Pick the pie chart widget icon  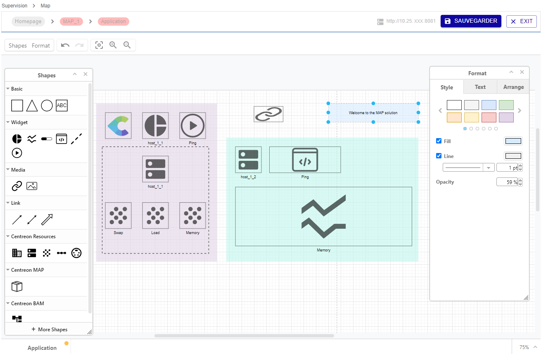[x=17, y=139]
